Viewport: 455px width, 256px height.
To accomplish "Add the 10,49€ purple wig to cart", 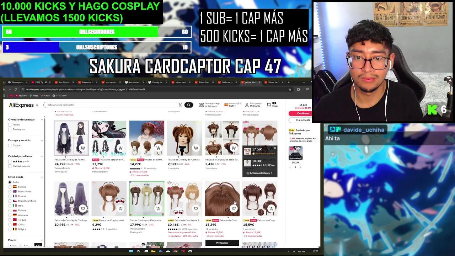I will pyautogui.click(x=83, y=208).
